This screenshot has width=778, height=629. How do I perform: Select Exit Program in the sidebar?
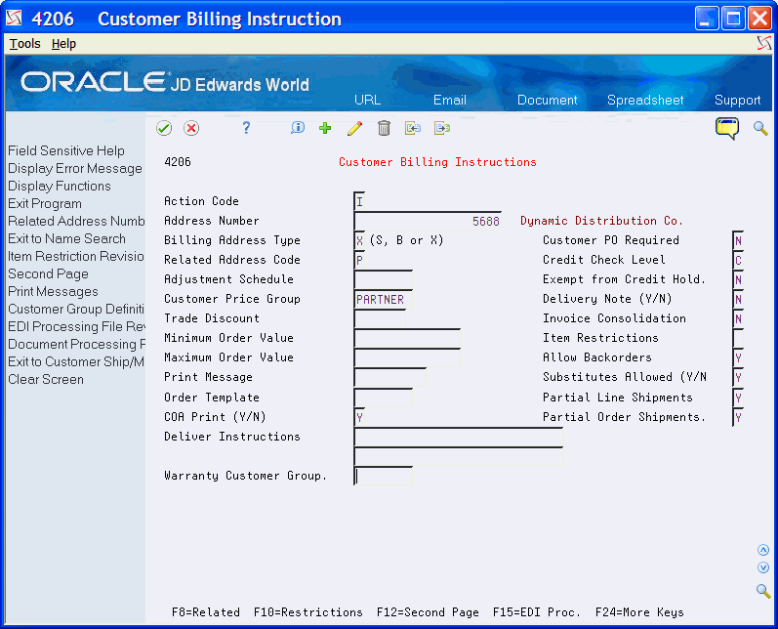tap(45, 203)
